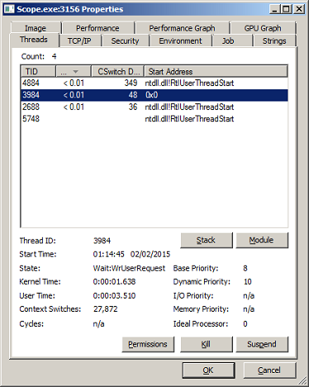Switch to the Image tab

36,28
